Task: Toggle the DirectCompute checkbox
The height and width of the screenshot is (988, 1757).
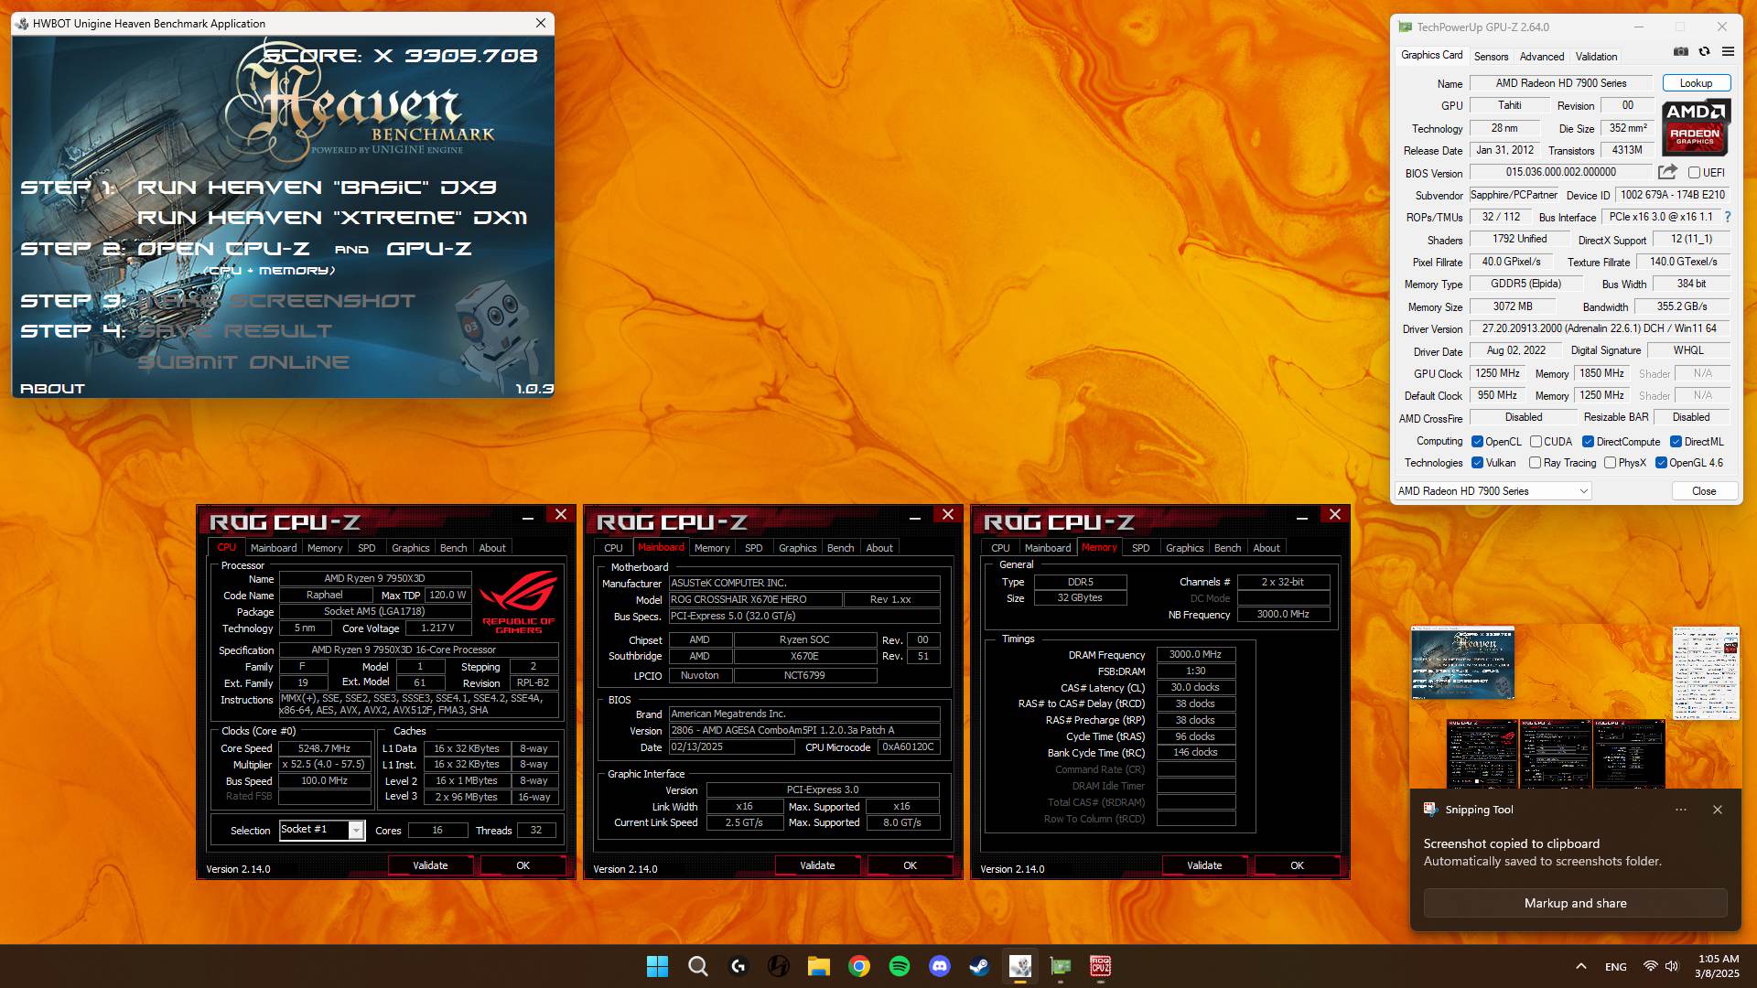Action: 1588,441
